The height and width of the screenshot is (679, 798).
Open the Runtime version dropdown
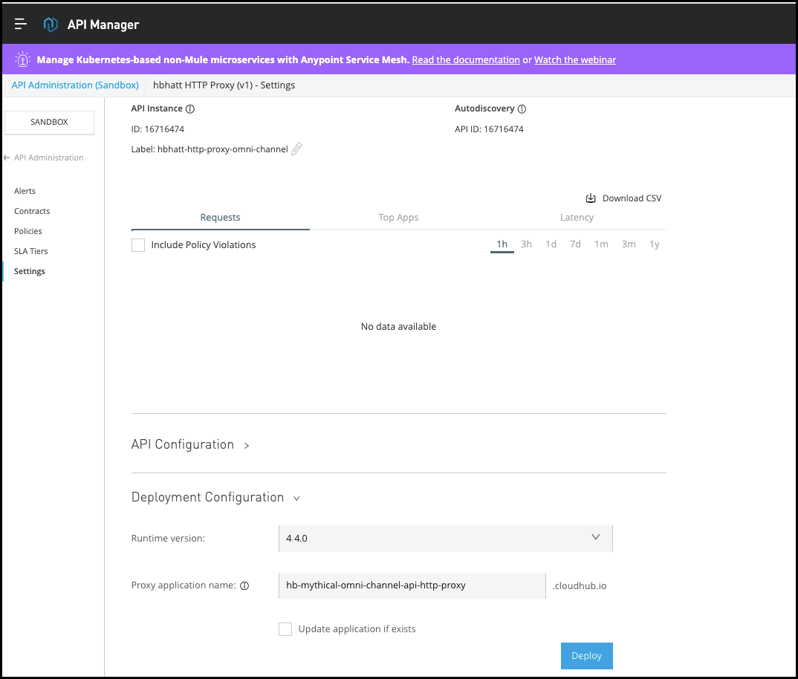445,539
